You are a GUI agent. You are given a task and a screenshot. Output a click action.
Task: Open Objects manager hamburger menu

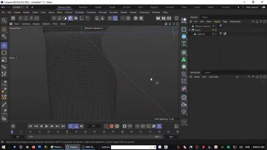(191, 21)
